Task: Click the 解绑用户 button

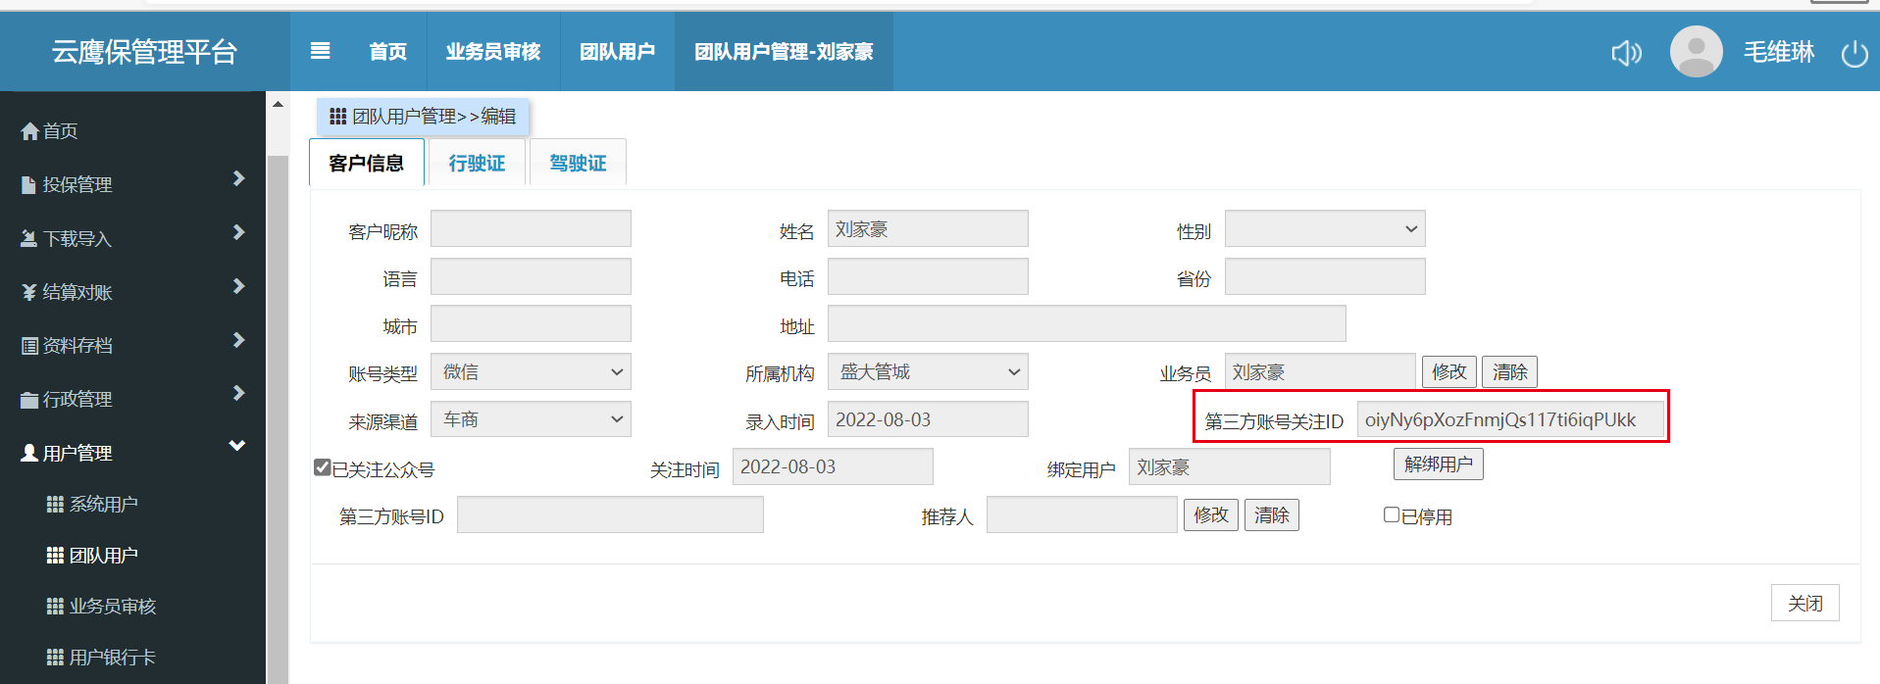Action: tap(1438, 464)
